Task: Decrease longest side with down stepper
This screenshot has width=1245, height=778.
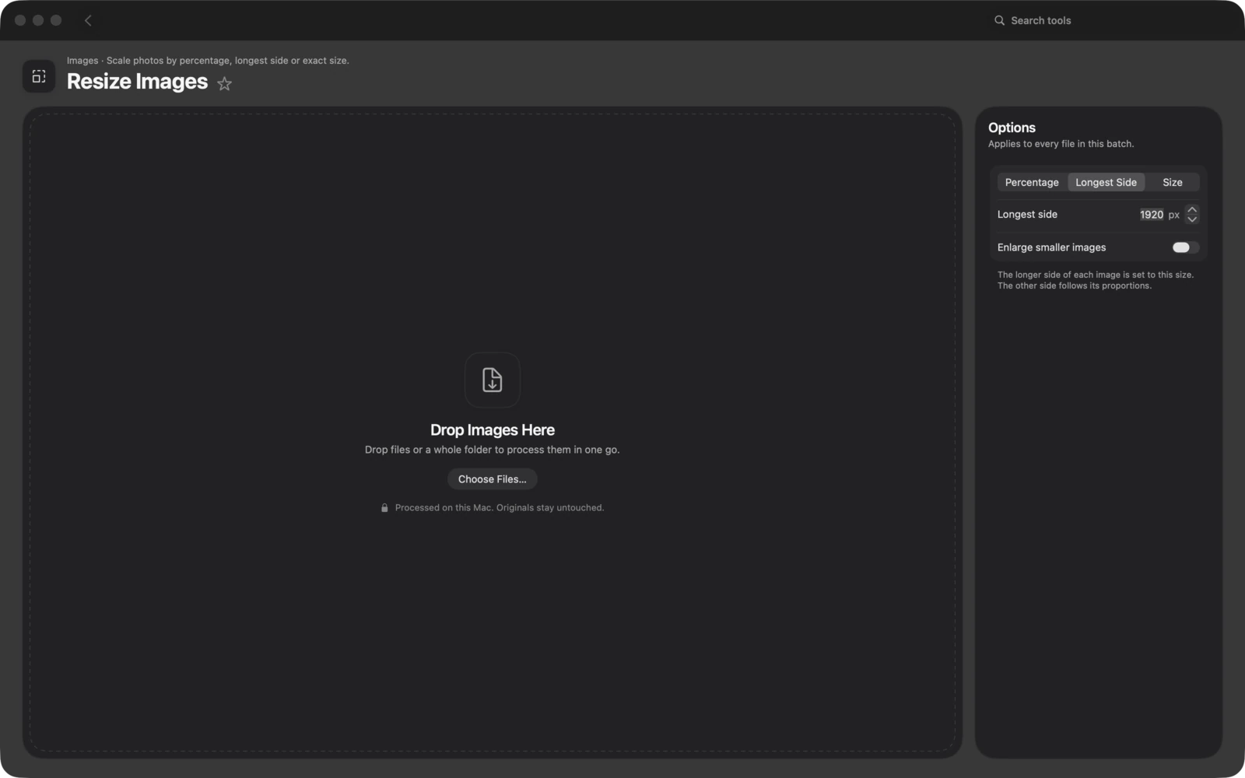Action: click(x=1192, y=219)
